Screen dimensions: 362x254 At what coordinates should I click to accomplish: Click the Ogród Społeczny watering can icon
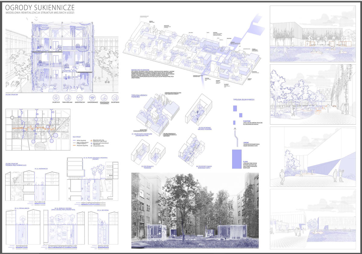click(x=80, y=98)
